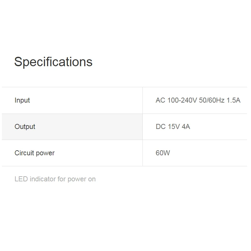Click the 60W circuit power value
Viewport: 251px width, 251px height.
[x=163, y=153]
